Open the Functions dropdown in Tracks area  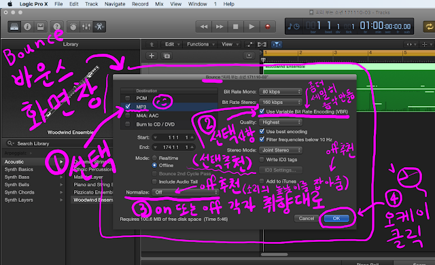[201, 44]
